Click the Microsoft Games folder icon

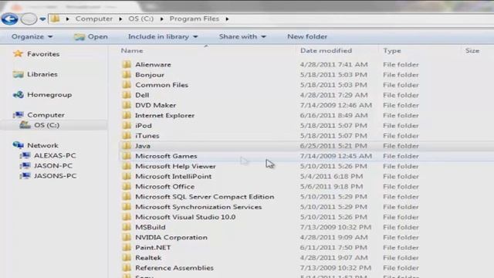coord(127,156)
